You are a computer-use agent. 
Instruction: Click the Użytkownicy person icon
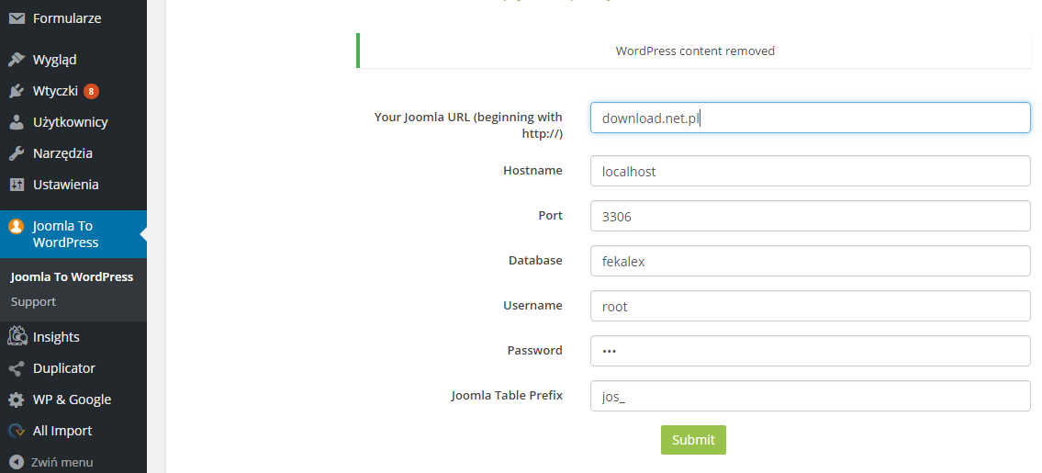pyautogui.click(x=17, y=122)
